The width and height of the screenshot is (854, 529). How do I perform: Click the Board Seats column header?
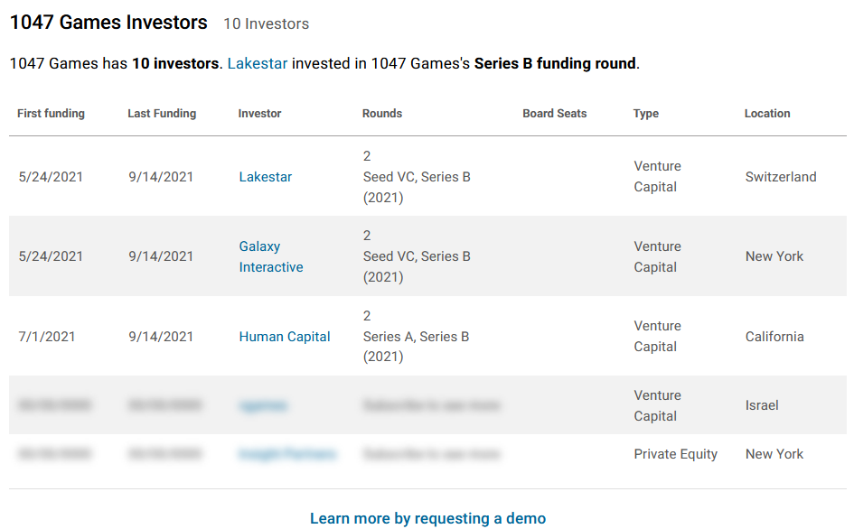555,113
